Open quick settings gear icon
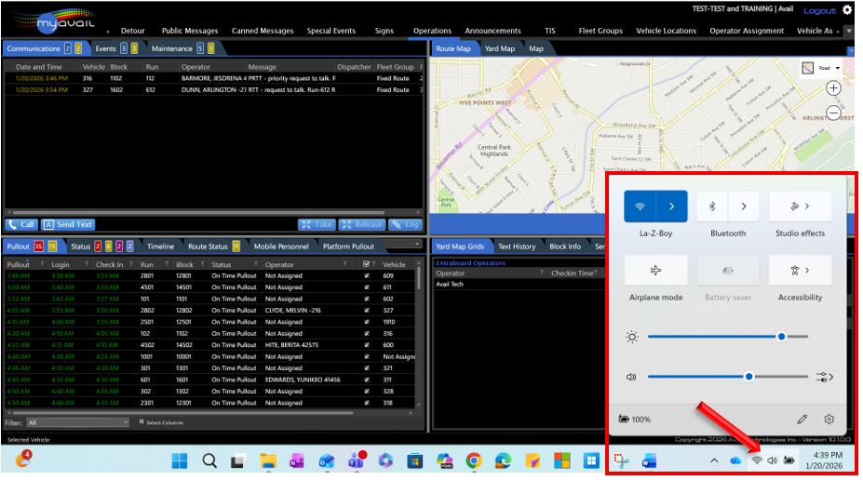863x480 pixels. pos(829,420)
